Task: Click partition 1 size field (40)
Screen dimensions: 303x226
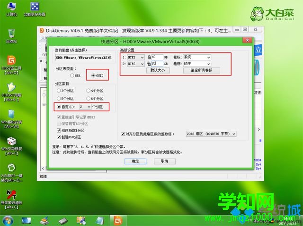Action: pos(157,57)
